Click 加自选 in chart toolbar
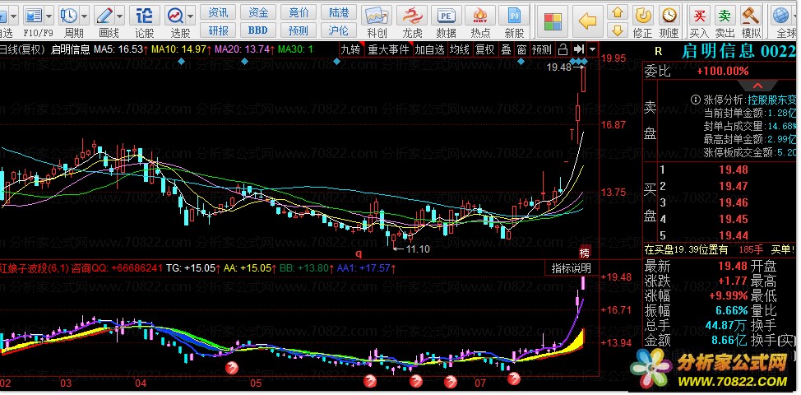The width and height of the screenshot is (801, 395). pos(429,49)
